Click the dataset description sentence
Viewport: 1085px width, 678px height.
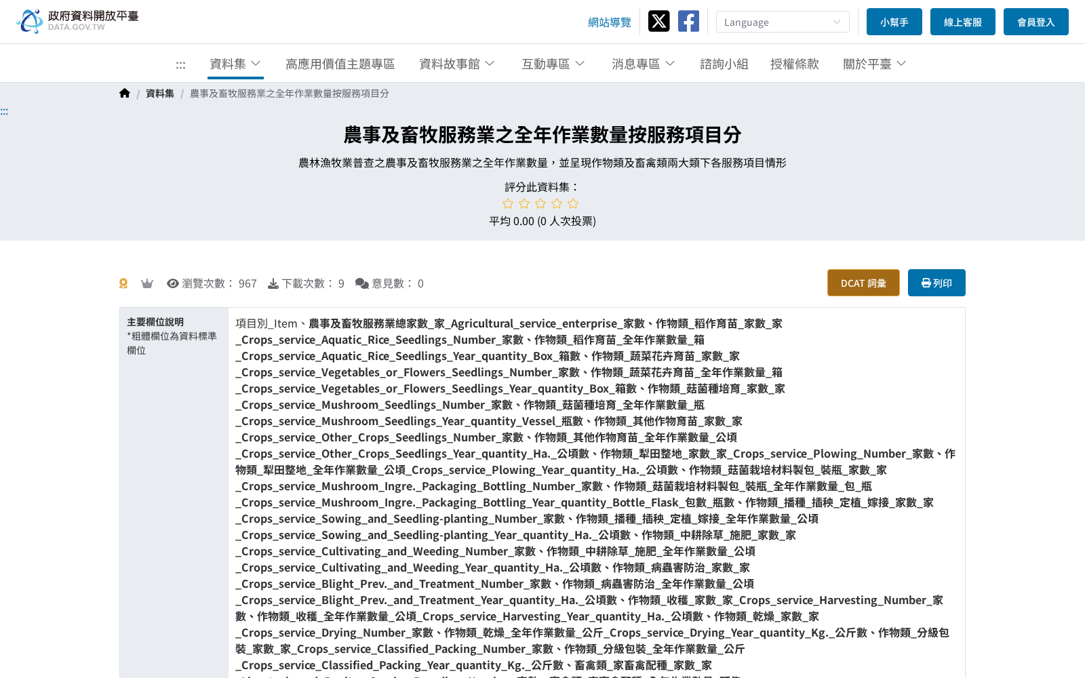coord(542,163)
